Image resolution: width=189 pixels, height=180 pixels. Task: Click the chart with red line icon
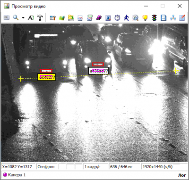[80, 18]
